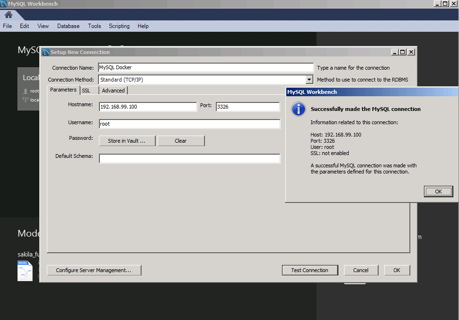This screenshot has height=320, width=459.
Task: Click the Hostname input field
Action: (148, 107)
